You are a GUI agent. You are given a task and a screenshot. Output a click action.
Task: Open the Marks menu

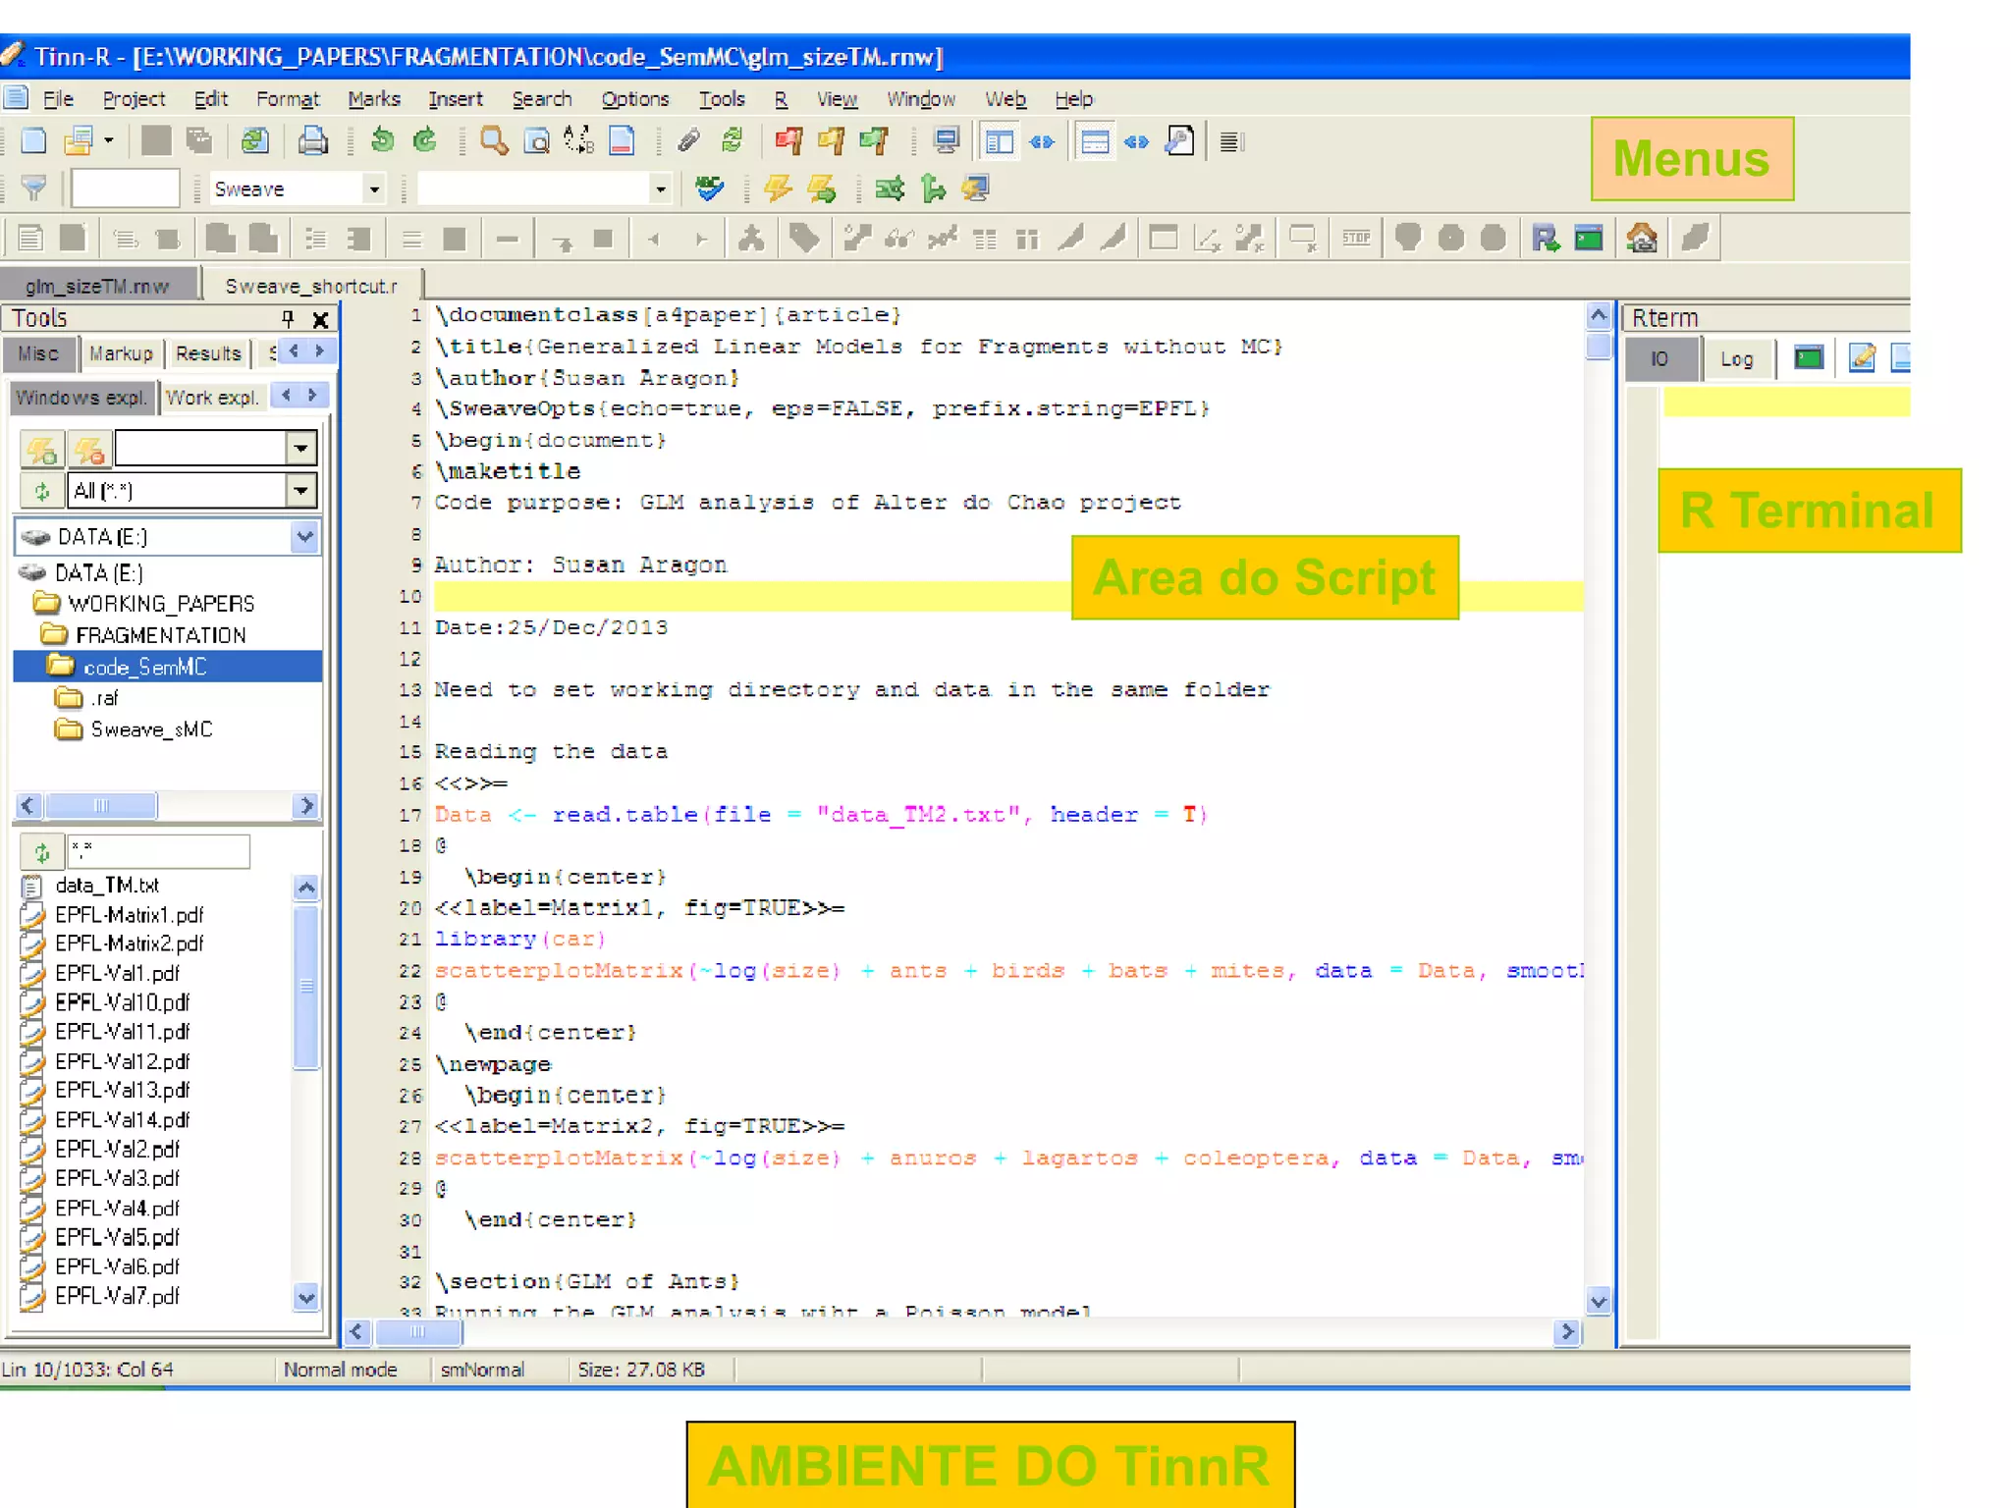[x=374, y=99]
